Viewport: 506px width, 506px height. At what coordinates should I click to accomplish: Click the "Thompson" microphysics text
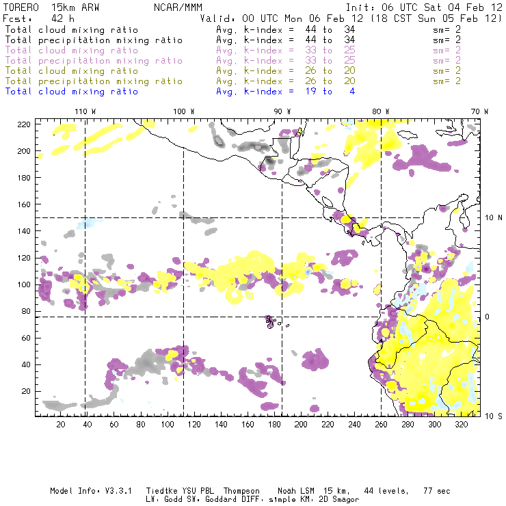241,491
